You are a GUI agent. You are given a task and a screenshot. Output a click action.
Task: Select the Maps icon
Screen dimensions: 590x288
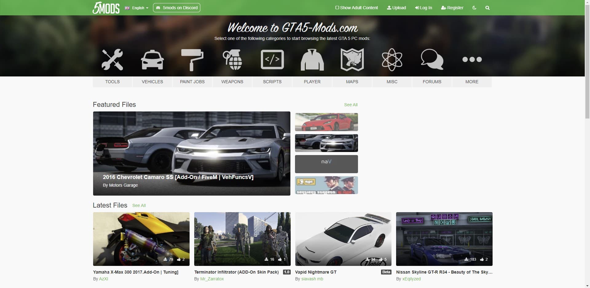[x=352, y=60]
